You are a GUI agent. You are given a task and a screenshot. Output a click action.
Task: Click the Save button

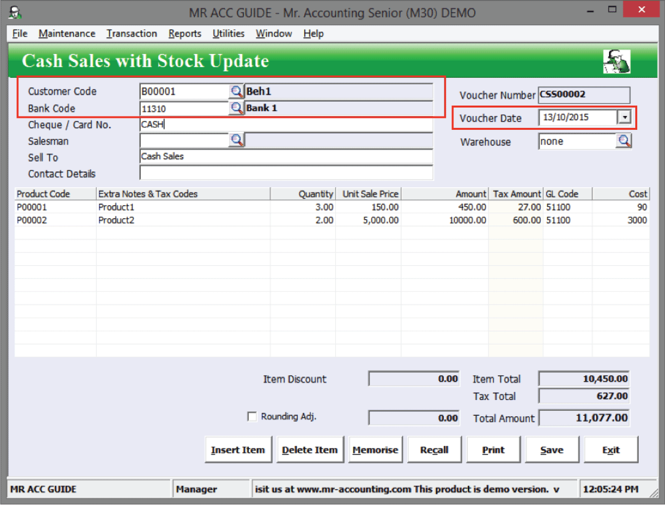click(x=552, y=449)
